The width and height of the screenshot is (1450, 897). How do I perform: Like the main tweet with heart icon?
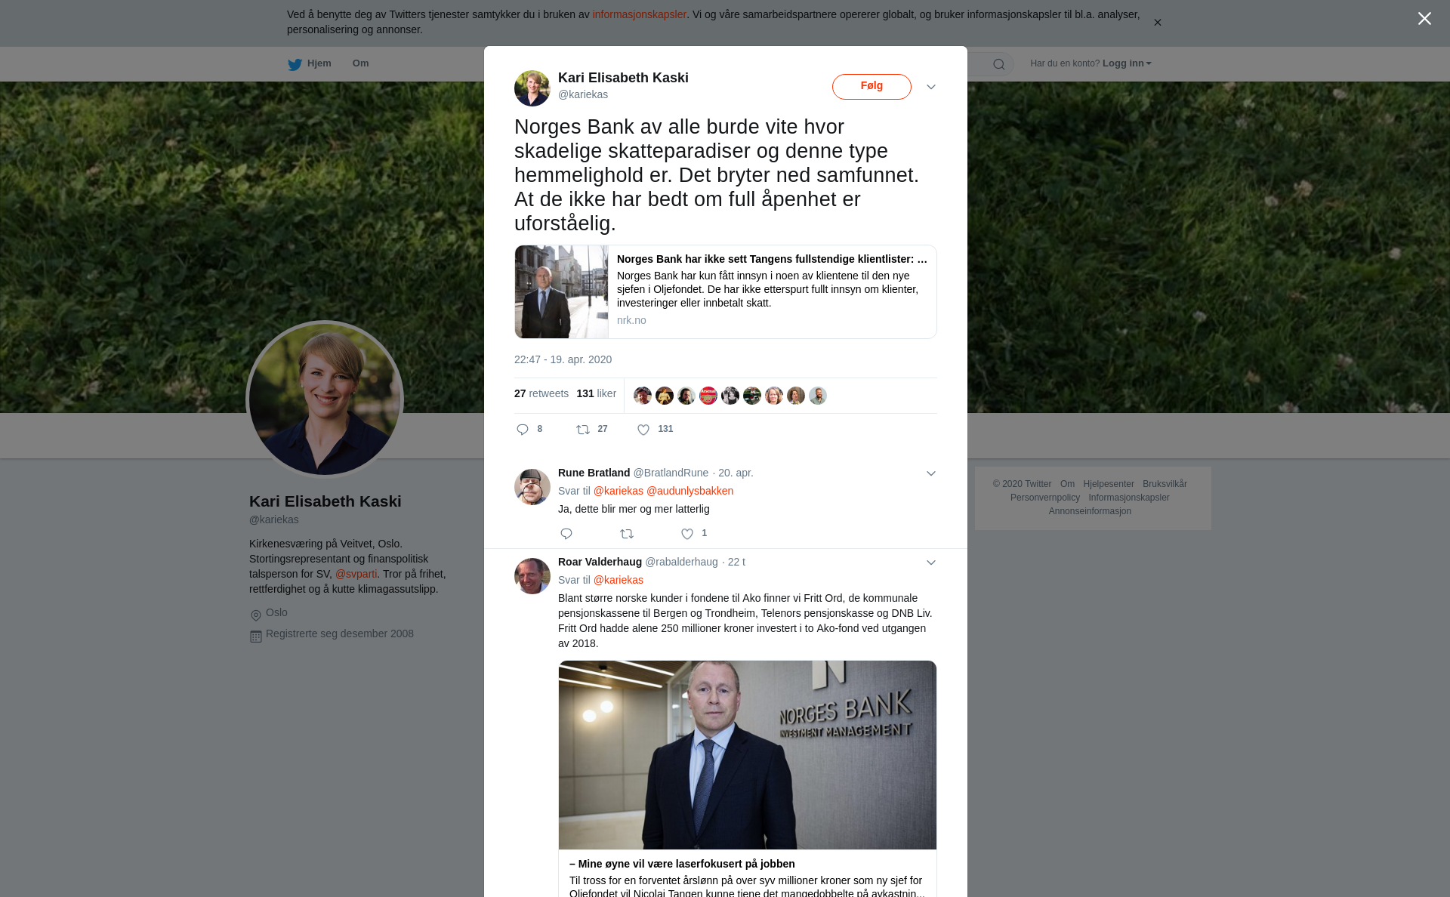click(643, 430)
